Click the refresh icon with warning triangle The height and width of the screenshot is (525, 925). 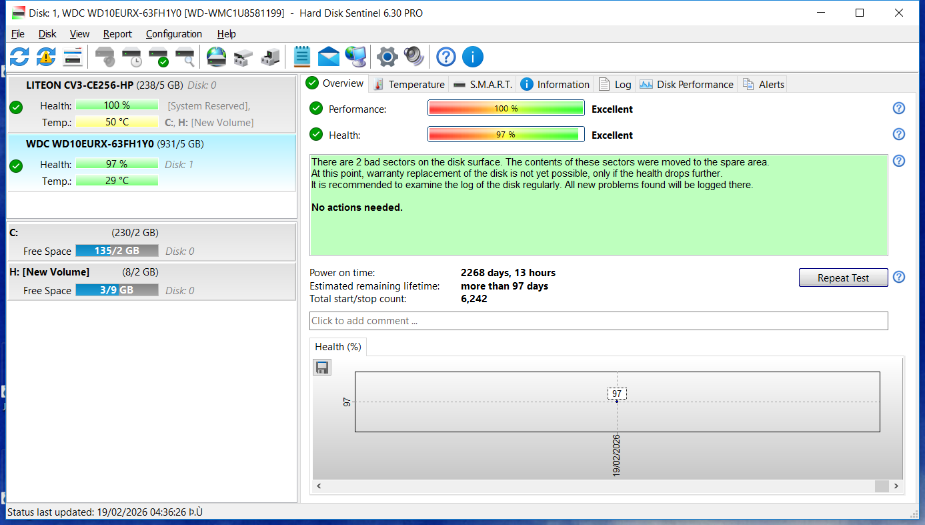45,57
